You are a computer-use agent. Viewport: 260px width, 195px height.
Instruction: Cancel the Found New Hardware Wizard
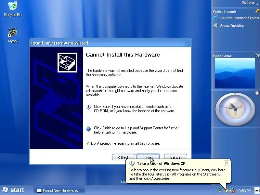tap(175, 157)
